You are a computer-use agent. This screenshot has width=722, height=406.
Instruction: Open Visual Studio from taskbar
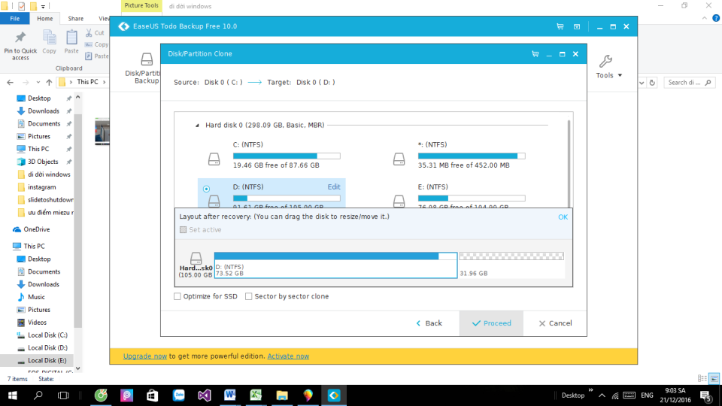(x=205, y=395)
